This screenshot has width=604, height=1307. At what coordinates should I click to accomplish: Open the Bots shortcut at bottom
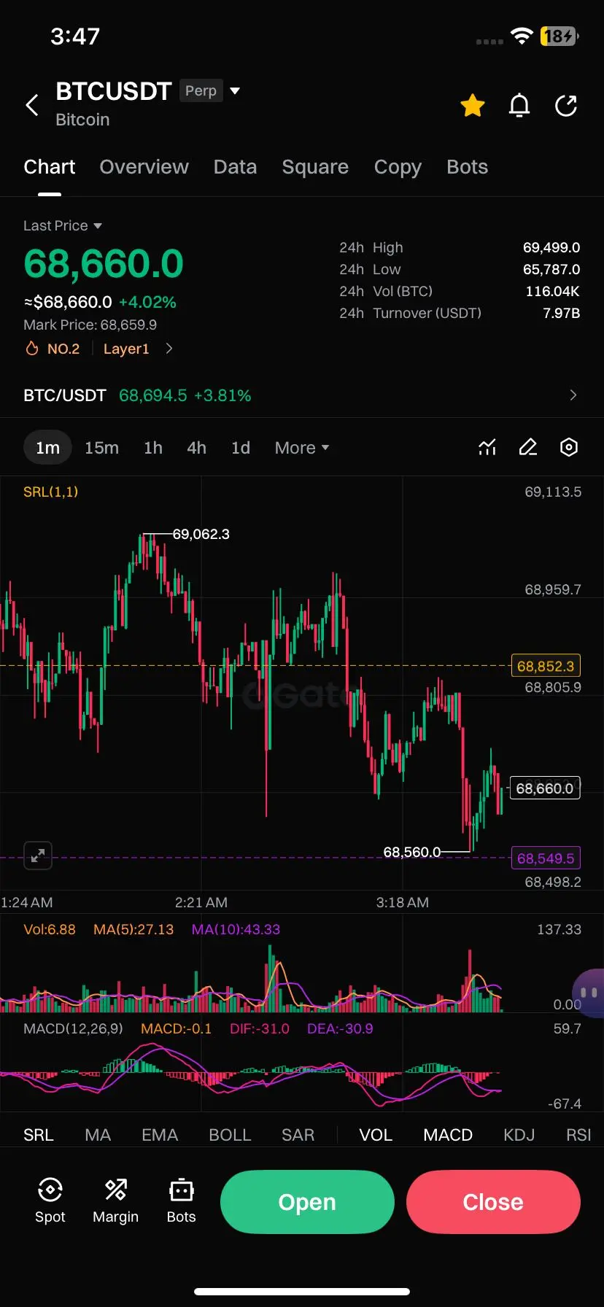click(181, 1201)
